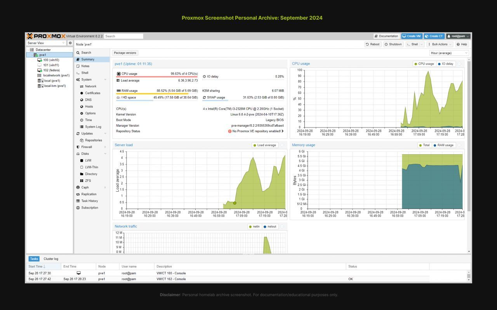Screen dimensions: 497x310
Task: Click the magnifier icon beside Search in node menu
Action: [x=78, y=53]
